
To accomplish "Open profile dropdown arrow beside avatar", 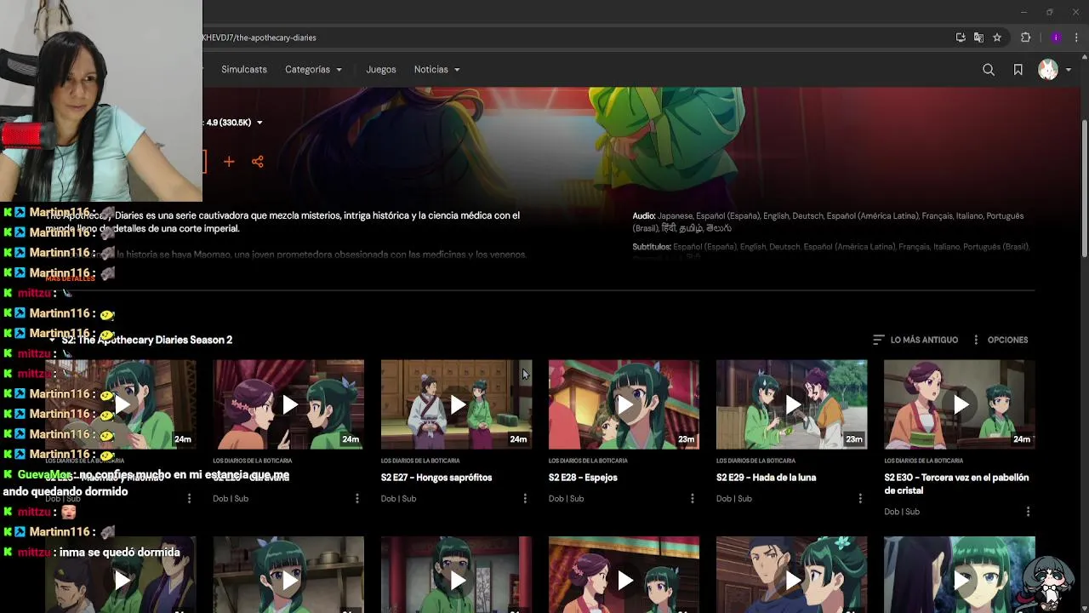I will [x=1069, y=70].
